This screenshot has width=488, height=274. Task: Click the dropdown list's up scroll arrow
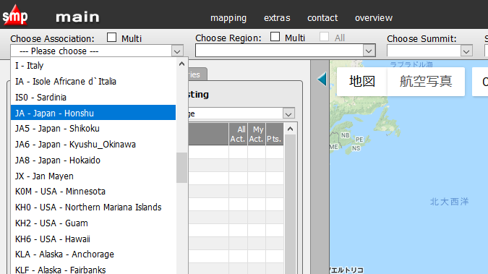[x=181, y=64]
